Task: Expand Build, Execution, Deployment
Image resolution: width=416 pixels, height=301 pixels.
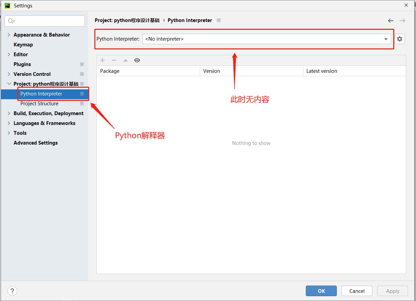Action: [8, 113]
